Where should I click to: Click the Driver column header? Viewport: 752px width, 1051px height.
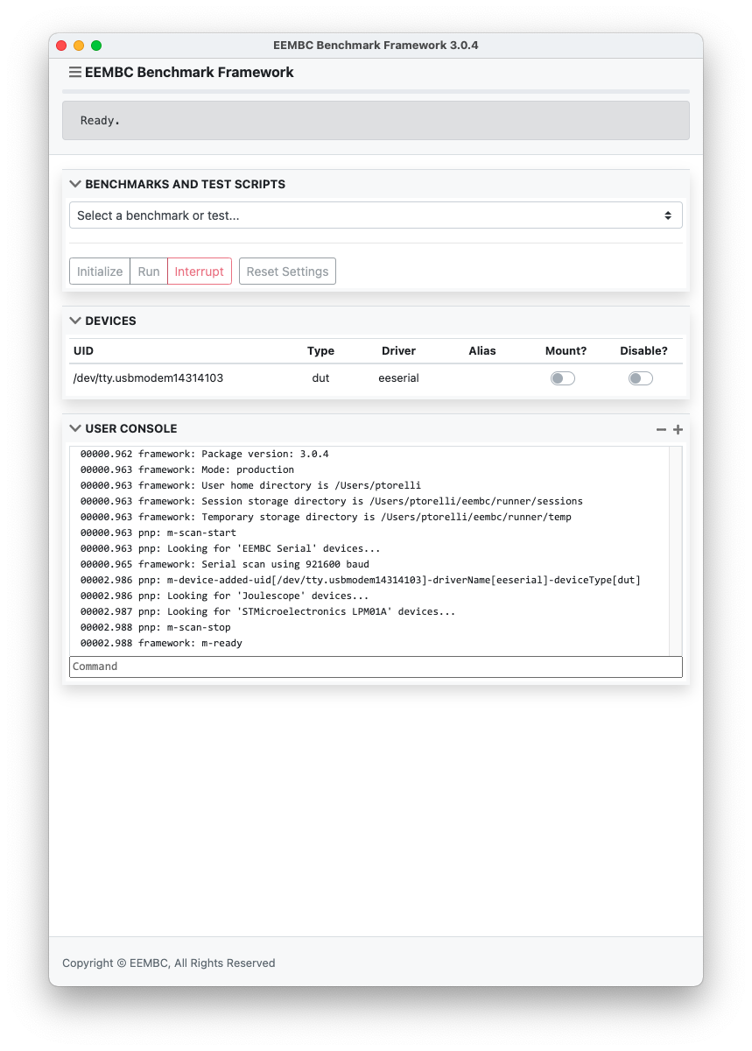coord(398,351)
